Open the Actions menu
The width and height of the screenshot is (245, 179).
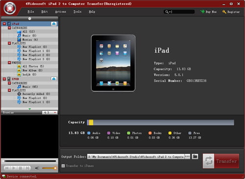pos(61,12)
